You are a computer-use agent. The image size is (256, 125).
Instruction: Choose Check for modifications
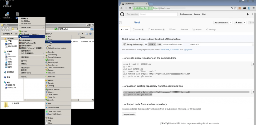tap(58, 68)
